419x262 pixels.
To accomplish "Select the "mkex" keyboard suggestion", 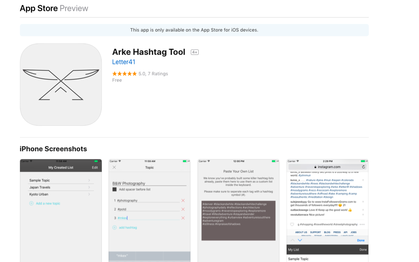I will click(x=122, y=256).
